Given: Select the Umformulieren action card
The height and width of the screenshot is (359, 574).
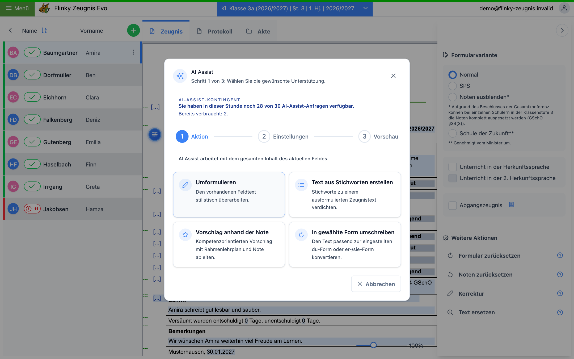Looking at the screenshot, I should (229, 194).
